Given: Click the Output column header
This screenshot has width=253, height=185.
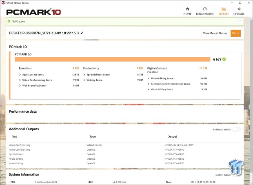Looking at the screenshot, I should (x=172, y=136).
